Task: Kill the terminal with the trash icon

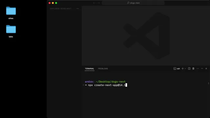Action: tap(193, 69)
